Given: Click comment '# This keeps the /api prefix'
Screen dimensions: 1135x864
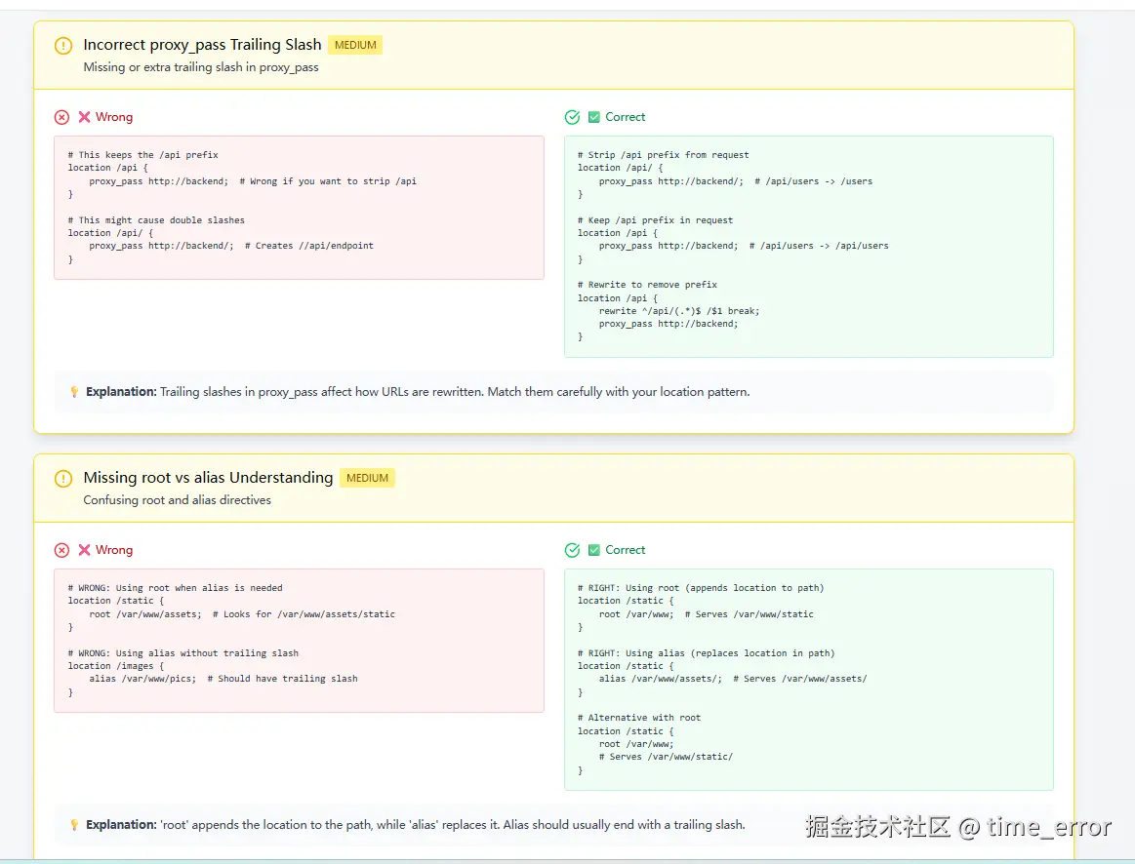Looking at the screenshot, I should (x=143, y=155).
